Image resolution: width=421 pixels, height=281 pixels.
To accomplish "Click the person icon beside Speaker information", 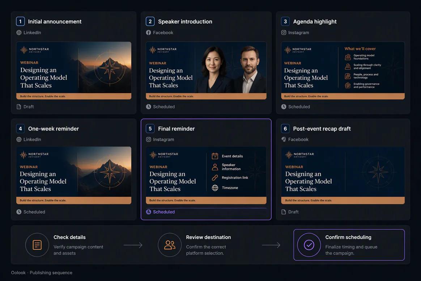I will click(x=215, y=167).
